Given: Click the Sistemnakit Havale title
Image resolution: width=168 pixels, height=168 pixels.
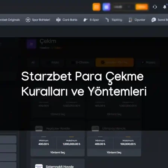Looking at the screenshot, I should click(x=60, y=167).
